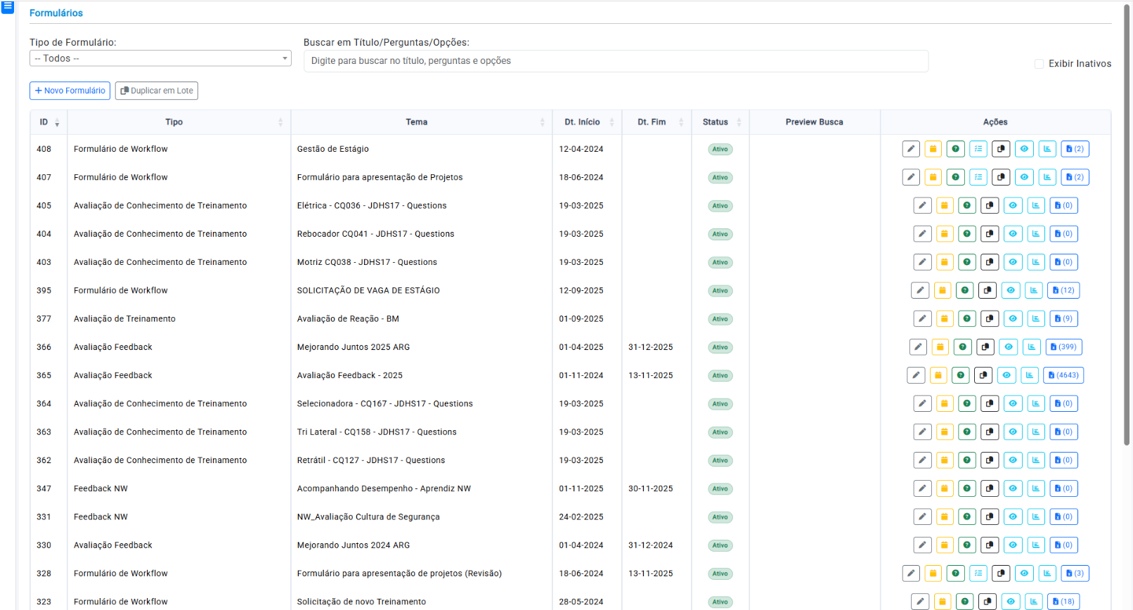Click the export file icon showing (399)
This screenshot has height=610, width=1133.
click(1063, 347)
